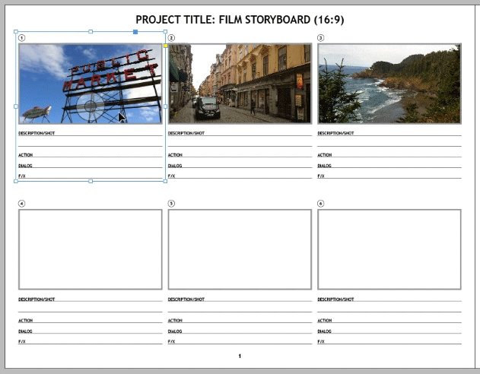480x374 pixels.
Task: Click 'DESCRIPTION/SHOT' label under panel 3
Action: point(335,133)
